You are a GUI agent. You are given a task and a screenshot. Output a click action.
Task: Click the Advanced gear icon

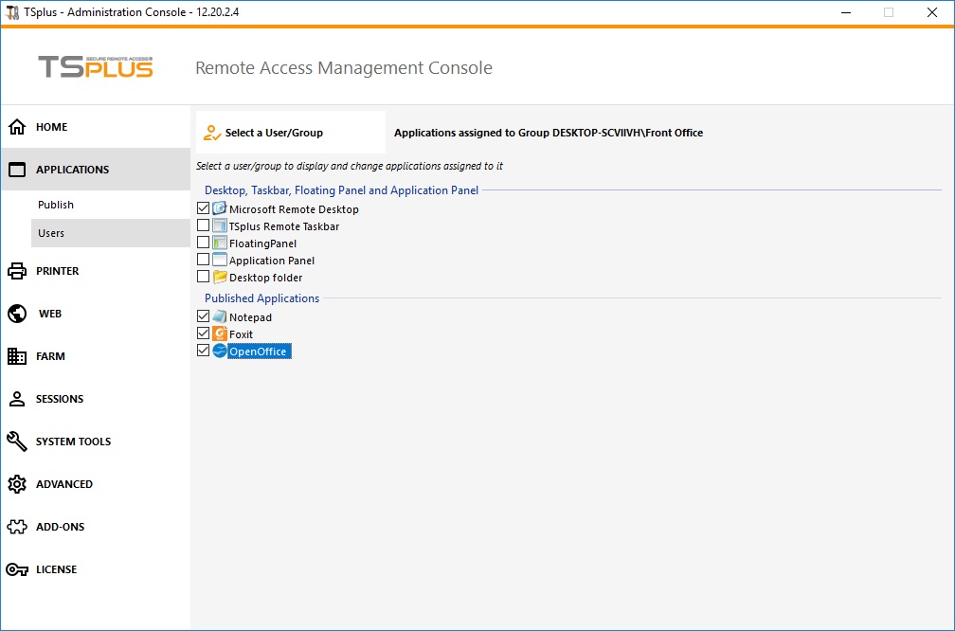(17, 484)
